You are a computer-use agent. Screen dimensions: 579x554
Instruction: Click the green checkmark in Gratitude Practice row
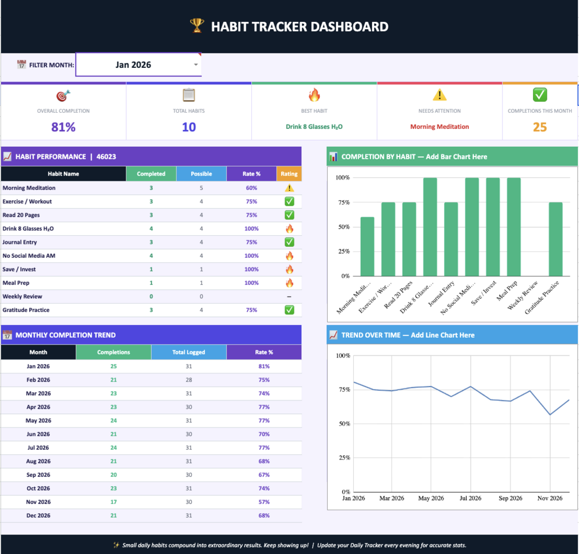point(289,310)
